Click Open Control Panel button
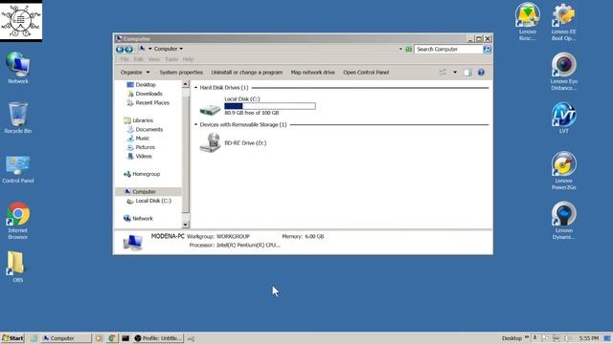The height and width of the screenshot is (344, 613). (x=366, y=73)
